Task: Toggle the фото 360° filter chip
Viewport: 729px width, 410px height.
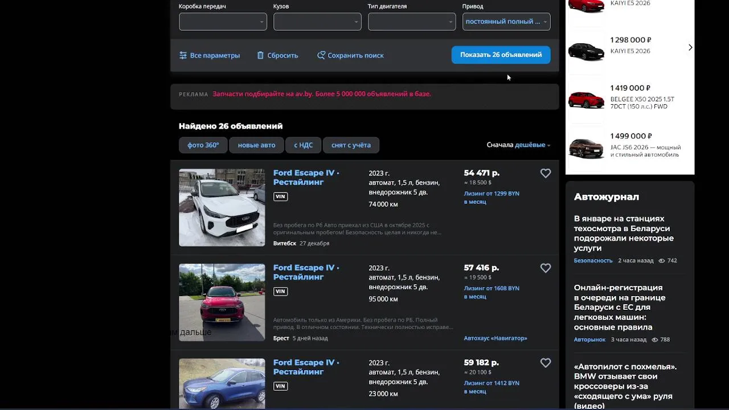Action: pos(203,145)
